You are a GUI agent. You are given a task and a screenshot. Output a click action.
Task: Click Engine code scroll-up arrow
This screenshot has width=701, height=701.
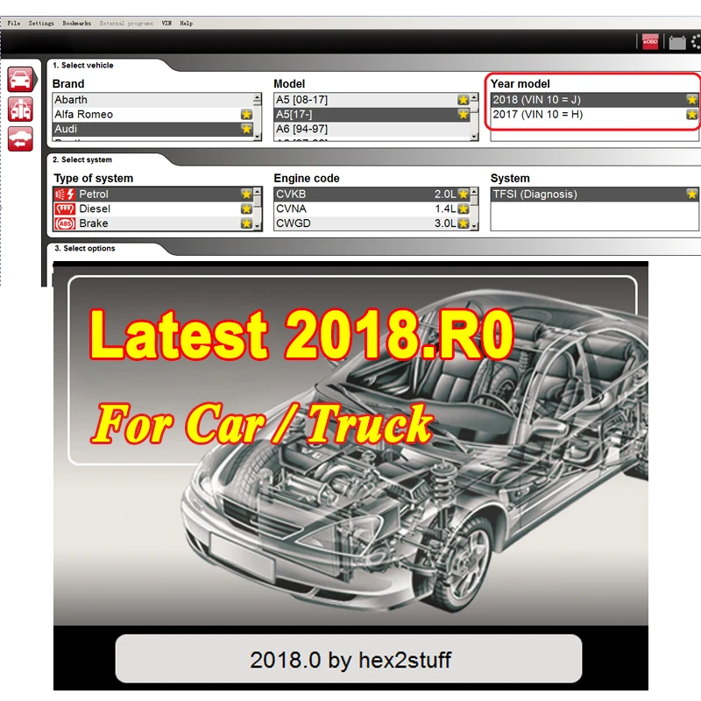point(474,192)
